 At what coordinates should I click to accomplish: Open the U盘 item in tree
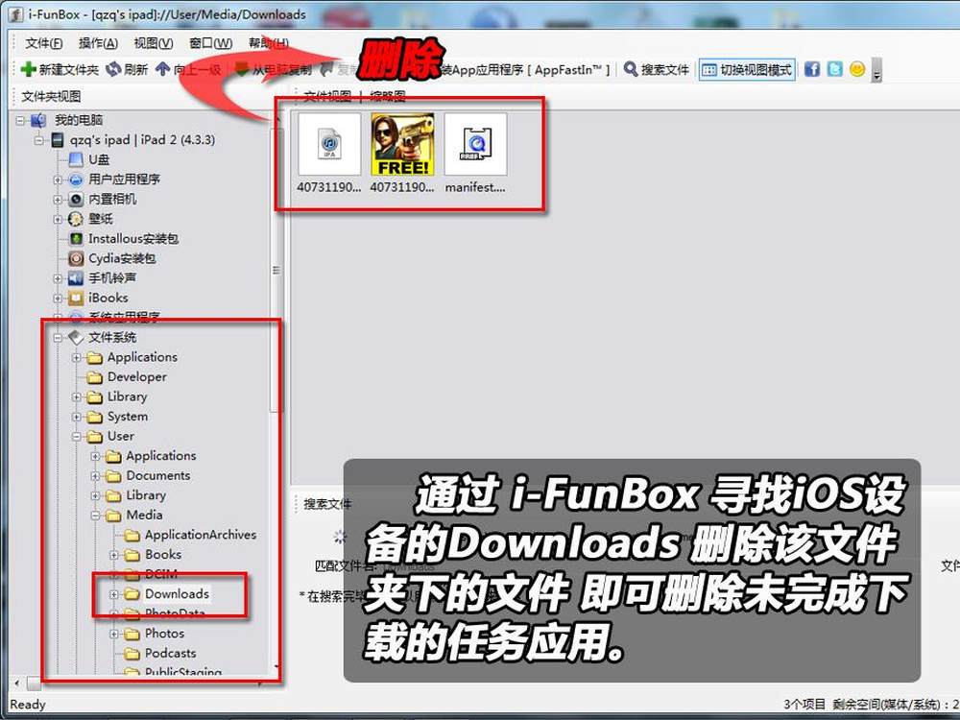click(x=99, y=159)
